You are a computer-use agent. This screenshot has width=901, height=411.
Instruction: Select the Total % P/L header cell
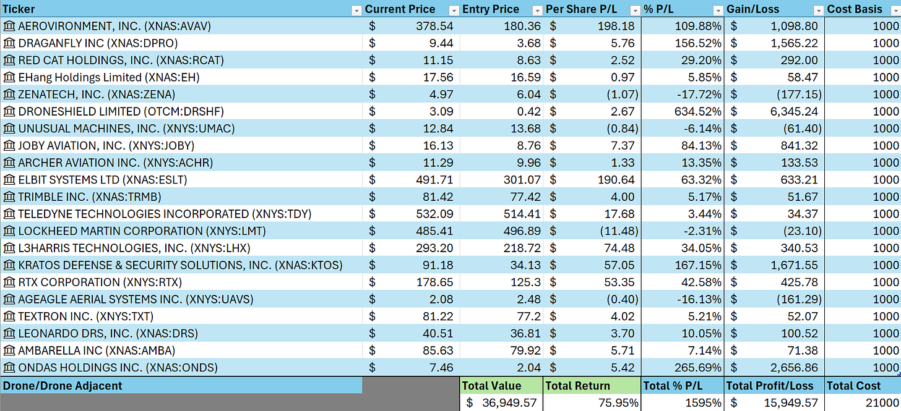(683, 386)
